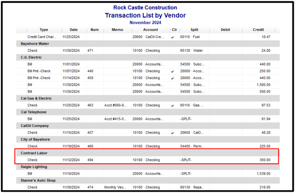
Task: Click check number 494
Action: tap(90, 160)
